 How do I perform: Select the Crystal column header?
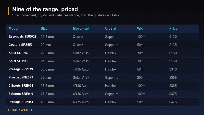[x=110, y=29]
